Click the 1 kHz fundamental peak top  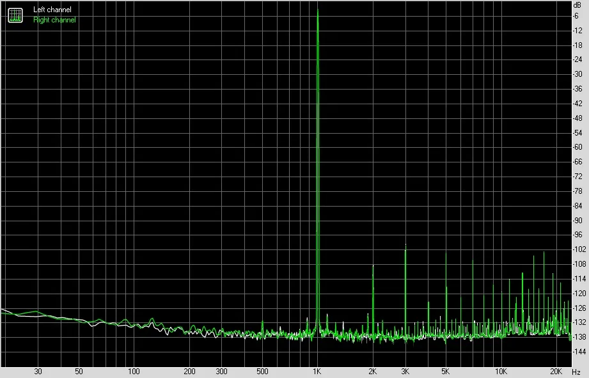318,10
